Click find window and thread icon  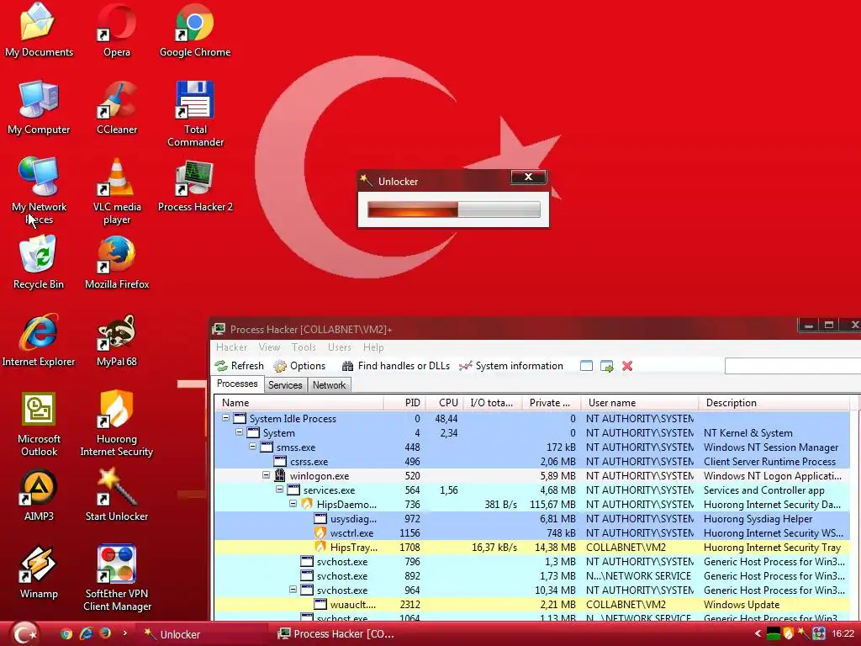(x=607, y=366)
